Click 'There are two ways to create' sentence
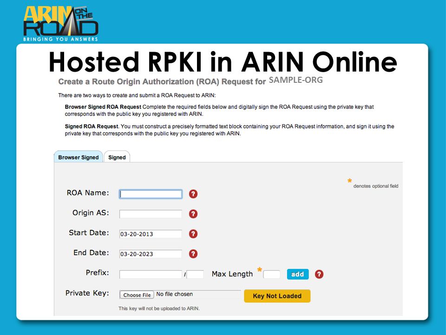Viewport: 446px width, 335px height. tap(137, 95)
